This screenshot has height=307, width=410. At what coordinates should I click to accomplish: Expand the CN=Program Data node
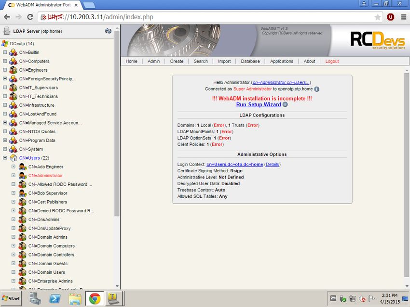tap(5, 140)
